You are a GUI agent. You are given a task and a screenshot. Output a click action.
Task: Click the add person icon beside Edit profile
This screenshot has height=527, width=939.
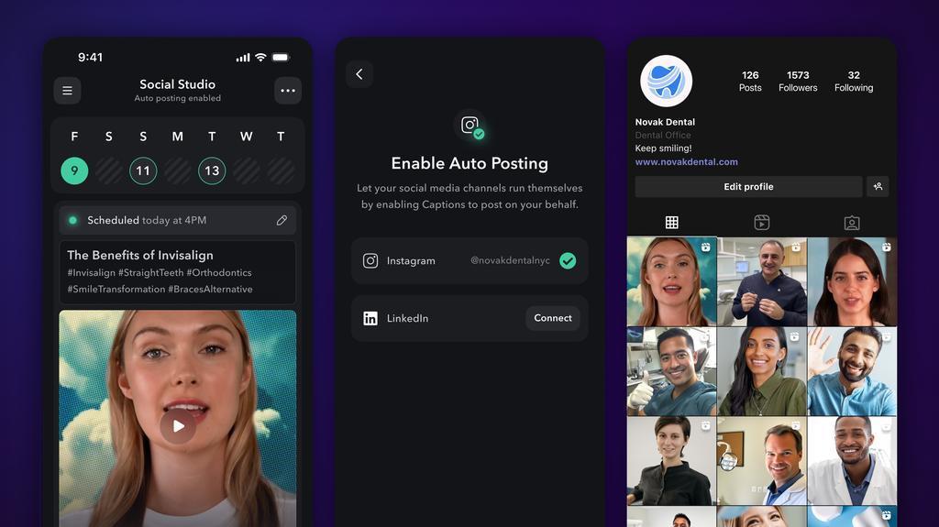[878, 187]
